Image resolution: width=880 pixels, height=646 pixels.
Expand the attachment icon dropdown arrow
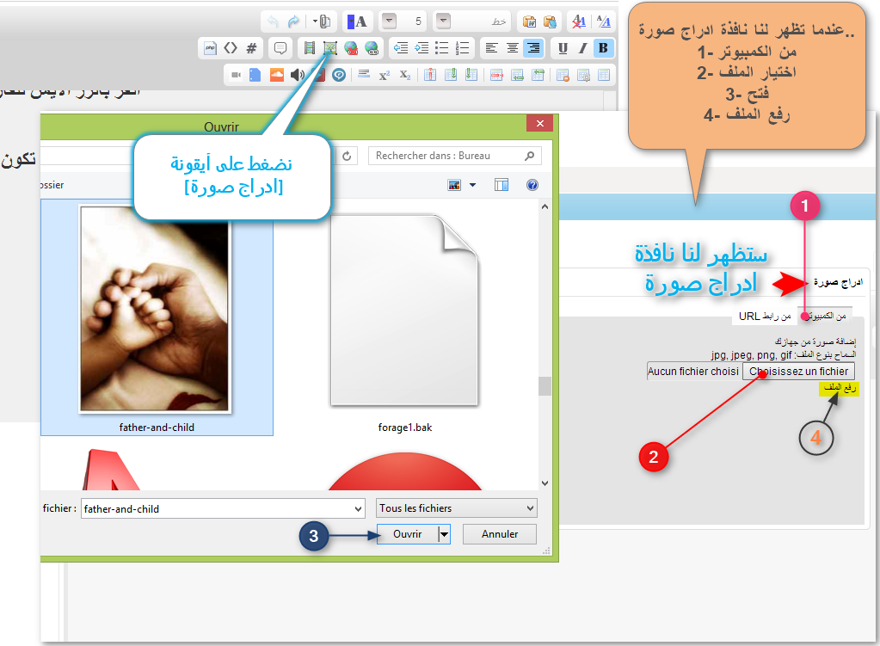(315, 22)
